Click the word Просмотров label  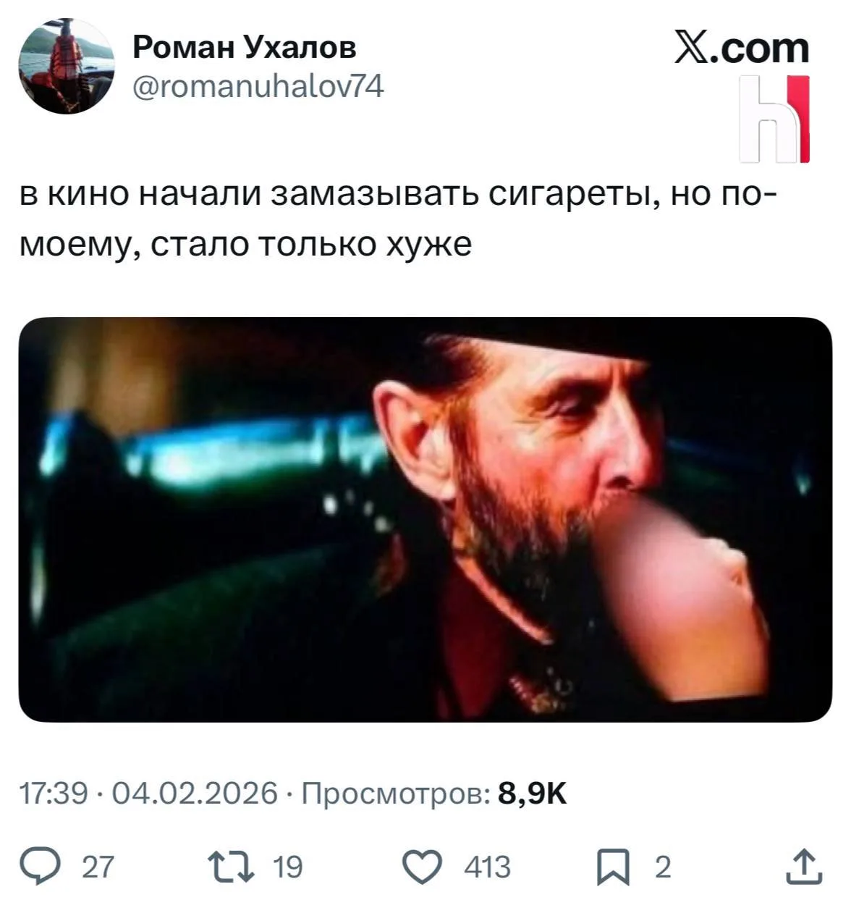394,794
